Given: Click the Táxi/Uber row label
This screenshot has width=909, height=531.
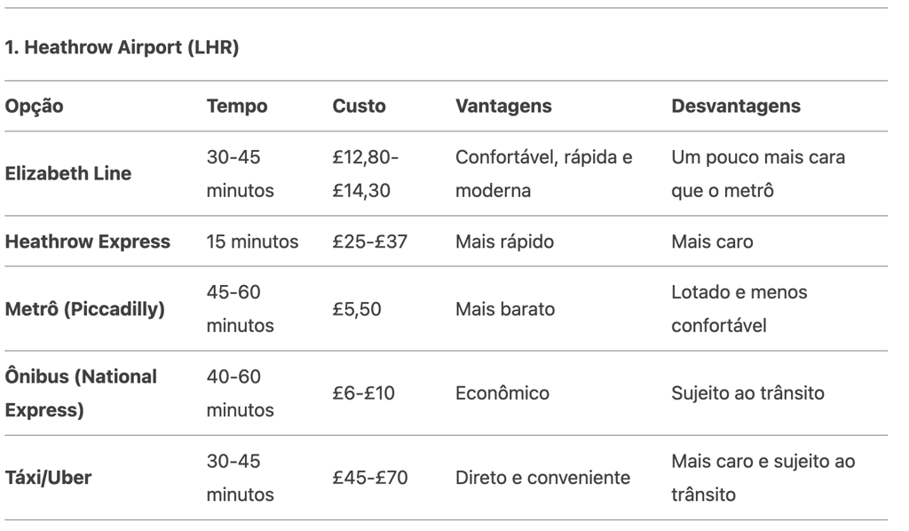Looking at the screenshot, I should pyautogui.click(x=48, y=478).
